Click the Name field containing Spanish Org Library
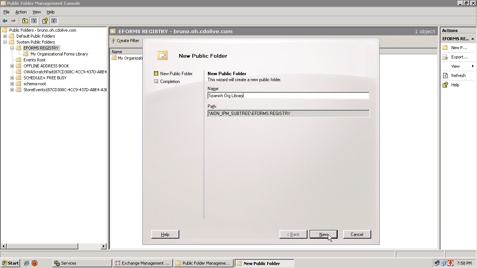This screenshot has width=477, height=268. [288, 96]
